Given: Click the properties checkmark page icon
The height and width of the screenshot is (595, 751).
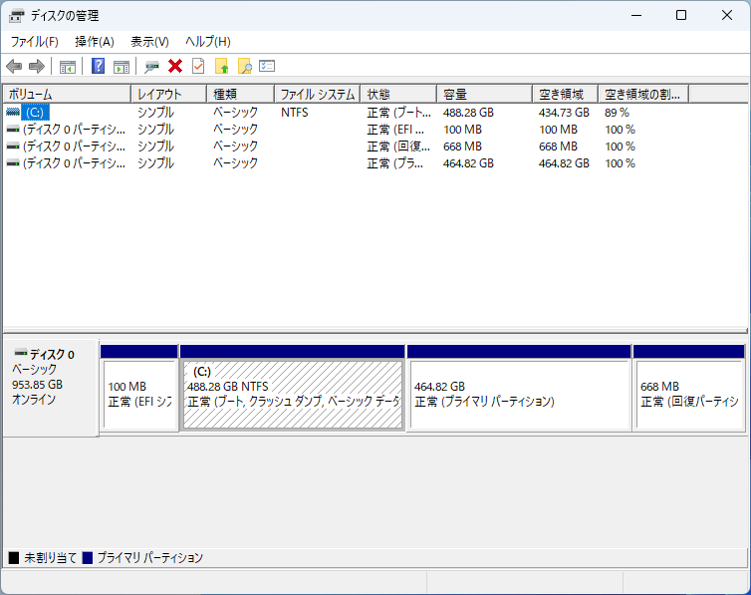Looking at the screenshot, I should (198, 66).
